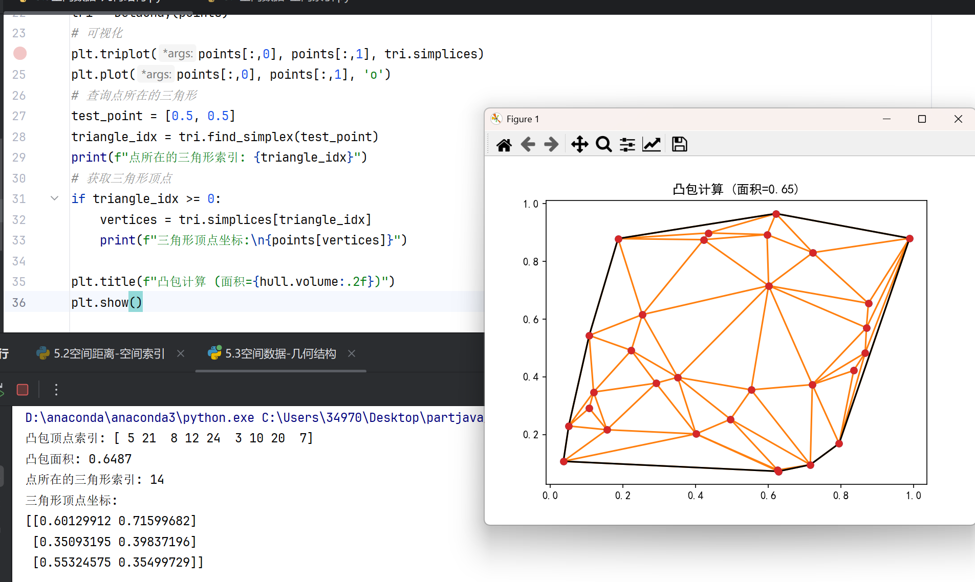The width and height of the screenshot is (975, 582).
Task: Click the plt.plot code line
Action: coord(231,75)
